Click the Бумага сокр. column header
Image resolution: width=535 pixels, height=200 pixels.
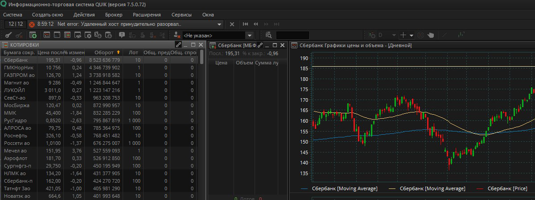(x=19, y=52)
